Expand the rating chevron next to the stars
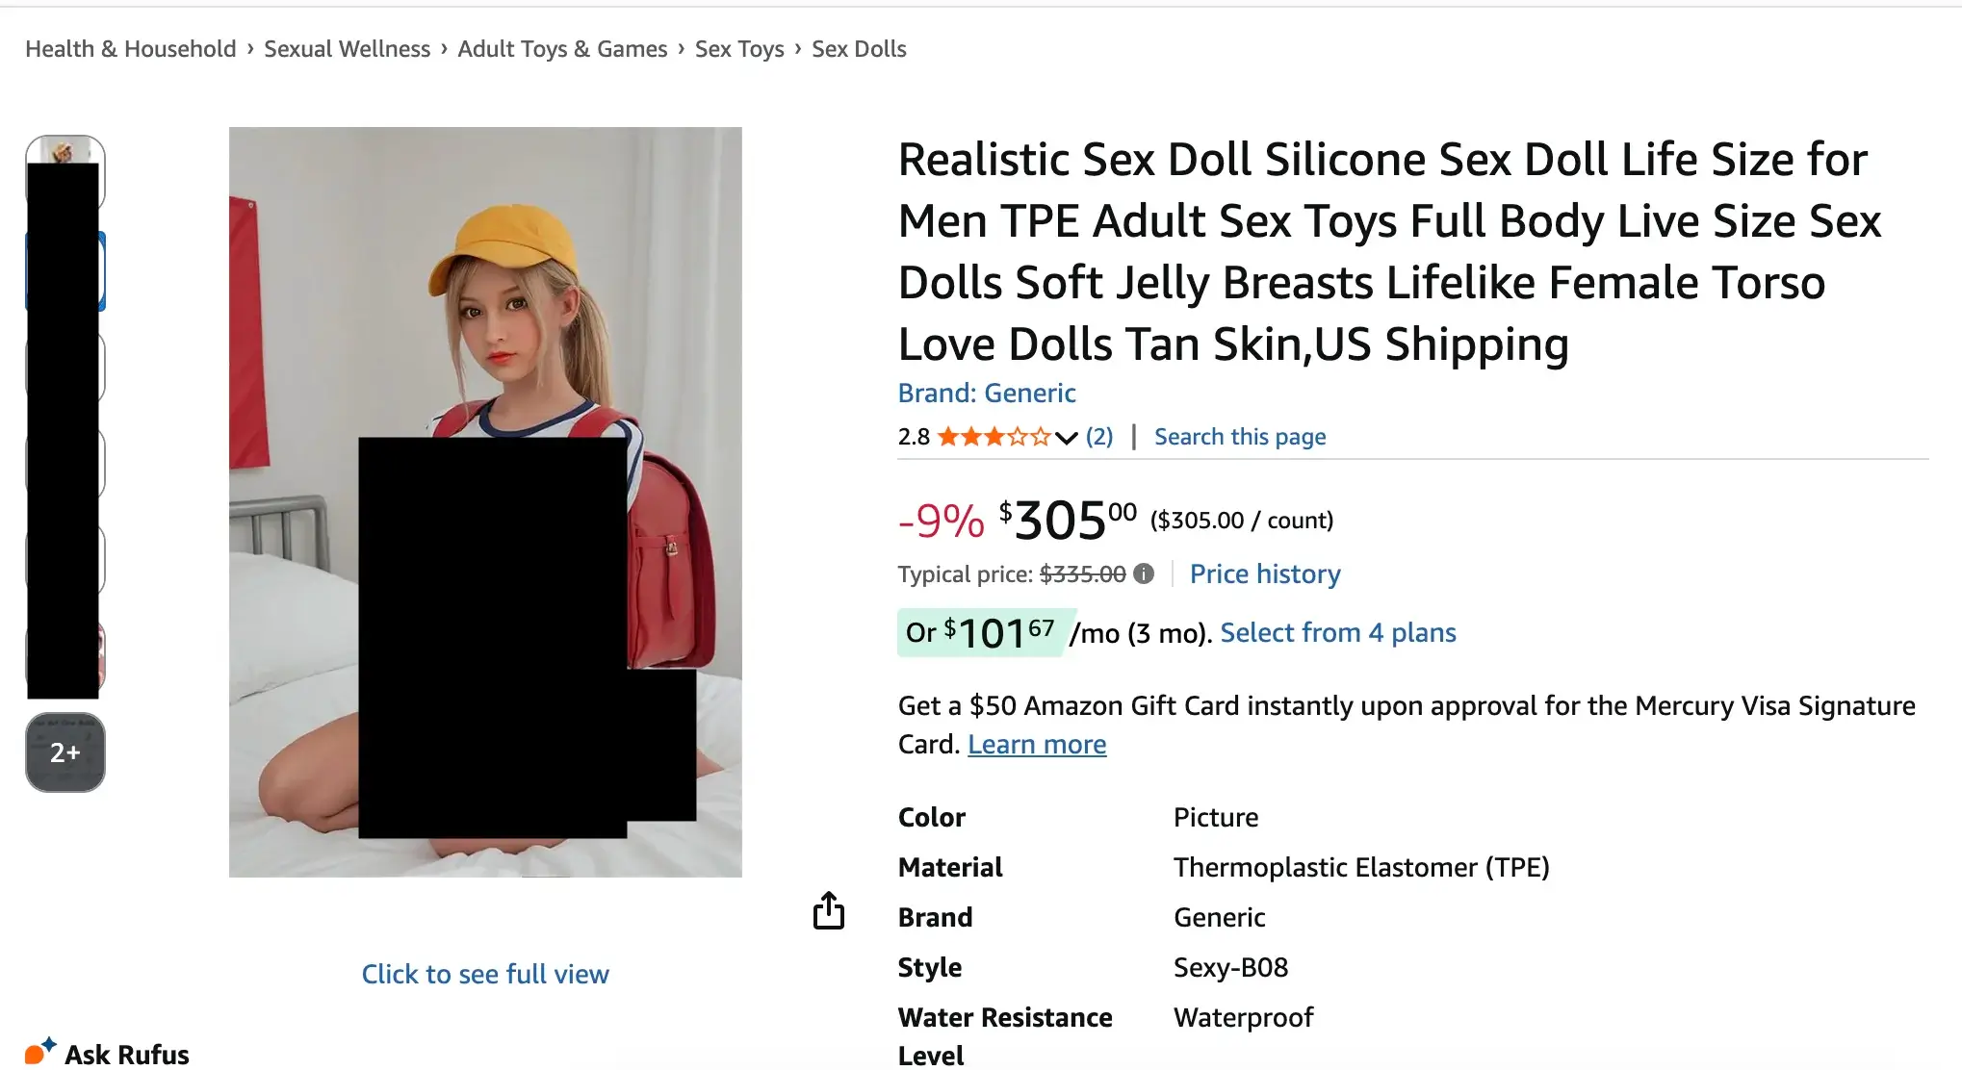The width and height of the screenshot is (1962, 1070). pos(1066,438)
